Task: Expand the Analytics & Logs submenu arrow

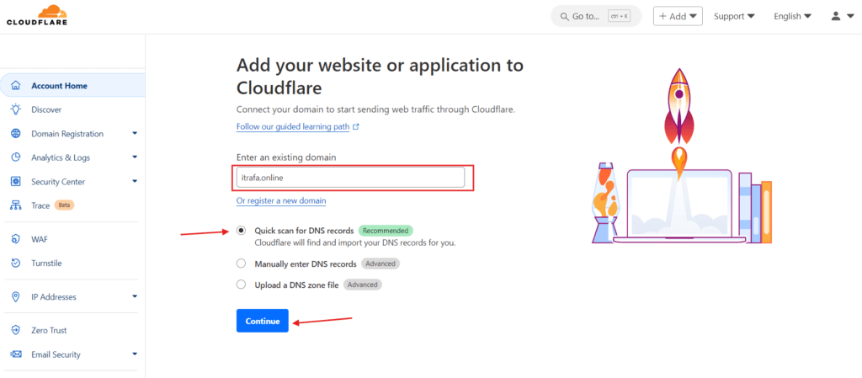Action: coord(135,157)
